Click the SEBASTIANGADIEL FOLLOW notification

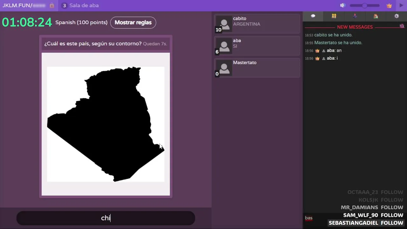point(366,223)
